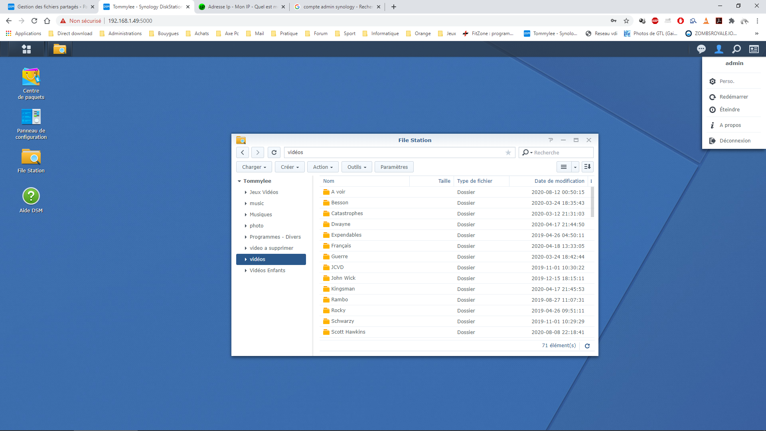Open Outils dropdown menu
766x431 pixels.
point(357,167)
